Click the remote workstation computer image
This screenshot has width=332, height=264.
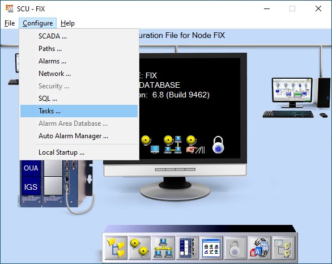[296, 97]
